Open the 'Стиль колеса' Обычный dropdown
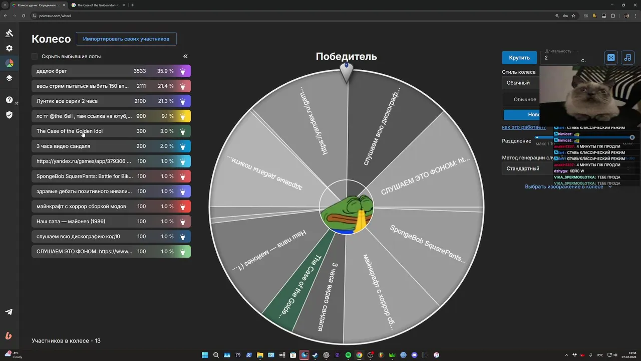This screenshot has width=641, height=361. pos(521,83)
